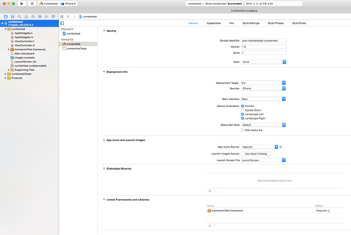
Task: Open the Find navigator search icon
Action: [19, 17]
